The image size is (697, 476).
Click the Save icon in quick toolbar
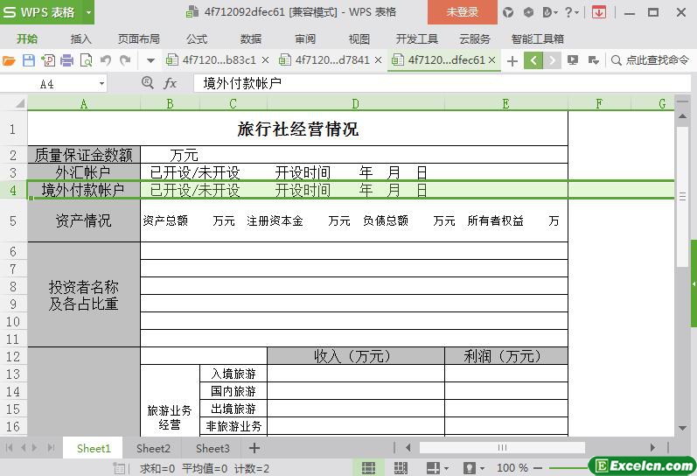(28, 60)
